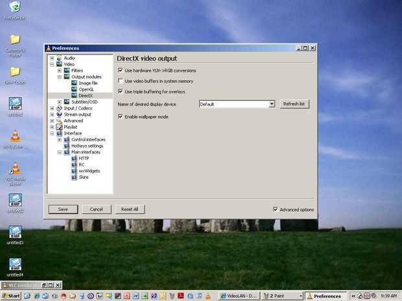Enable Use video buffers in system memory
The image size is (402, 301).
point(120,81)
